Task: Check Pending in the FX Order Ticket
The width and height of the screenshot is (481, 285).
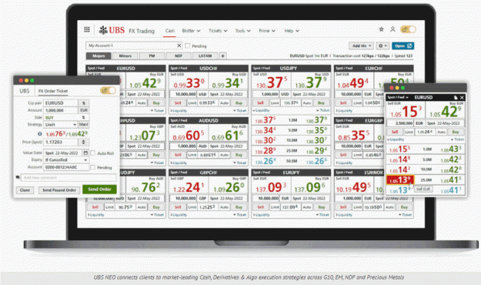Action: [93, 167]
